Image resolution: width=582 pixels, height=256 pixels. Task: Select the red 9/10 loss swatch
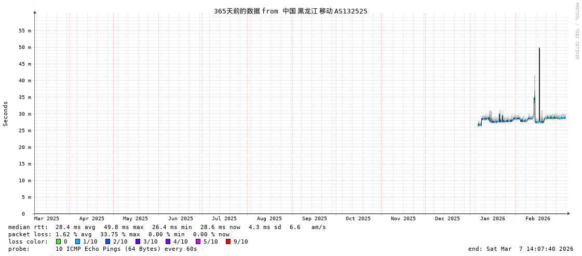click(228, 241)
